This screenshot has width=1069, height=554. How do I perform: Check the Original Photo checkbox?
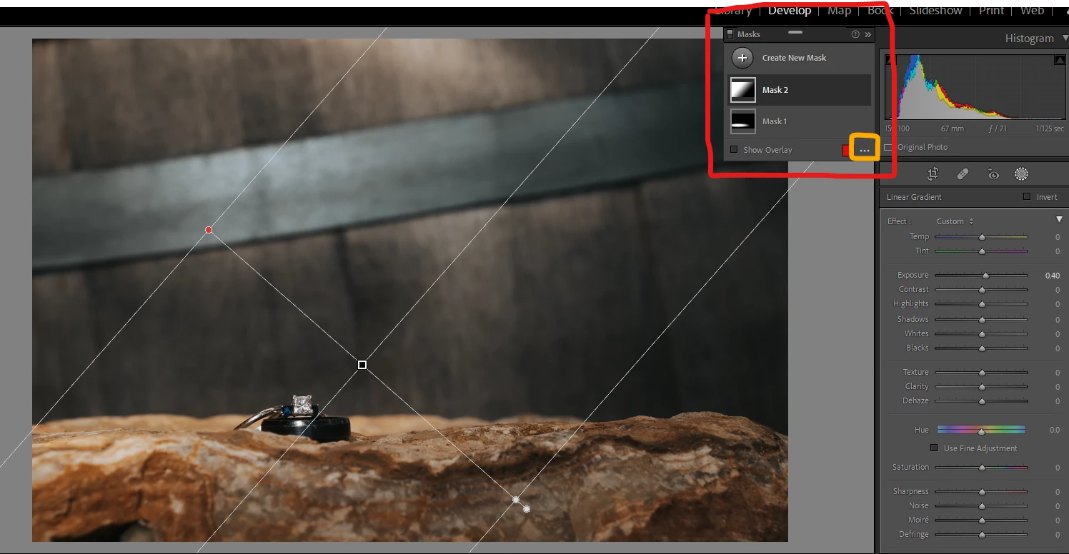(888, 147)
